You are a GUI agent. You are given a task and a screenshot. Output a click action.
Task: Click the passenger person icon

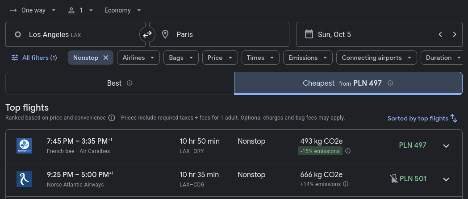click(71, 10)
